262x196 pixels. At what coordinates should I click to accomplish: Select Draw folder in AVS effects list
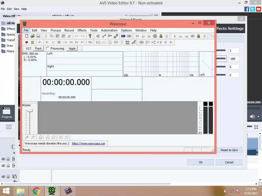(x=7, y=46)
